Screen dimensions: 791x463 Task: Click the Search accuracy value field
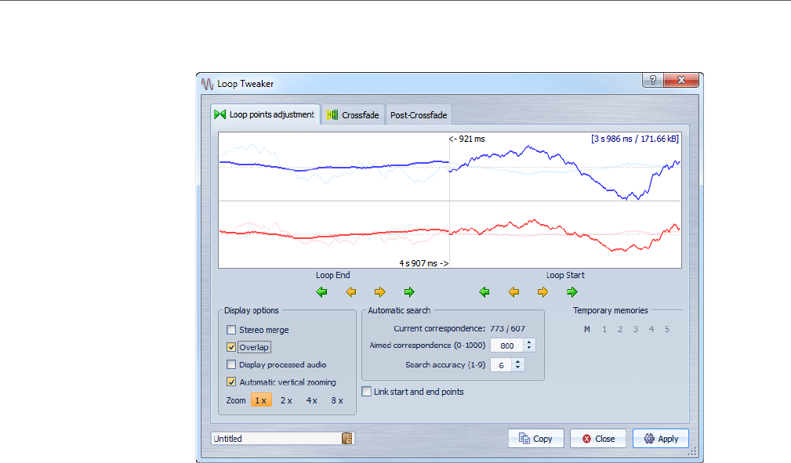pyautogui.click(x=502, y=365)
